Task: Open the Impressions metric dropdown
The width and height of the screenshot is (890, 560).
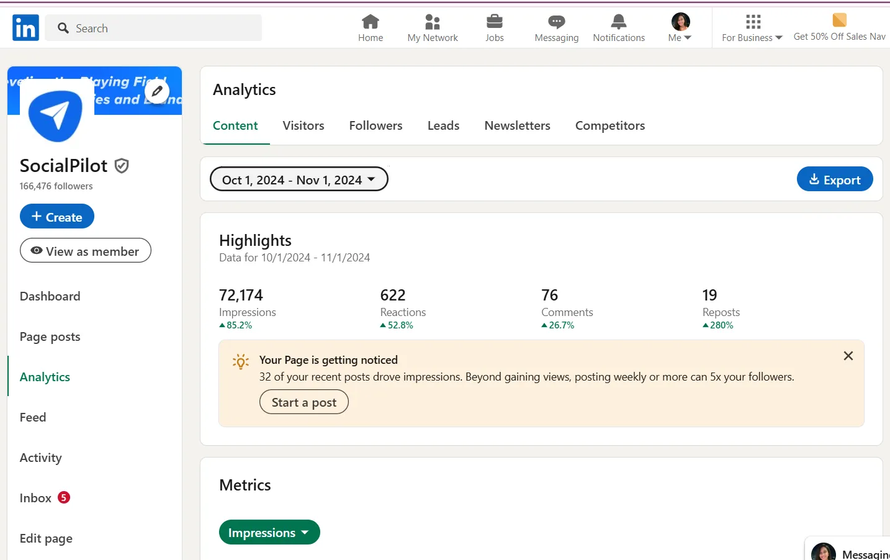Action: 269,532
